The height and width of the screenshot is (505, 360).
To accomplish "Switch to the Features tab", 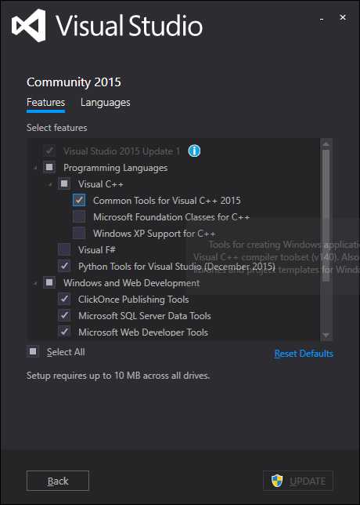I will (x=45, y=103).
